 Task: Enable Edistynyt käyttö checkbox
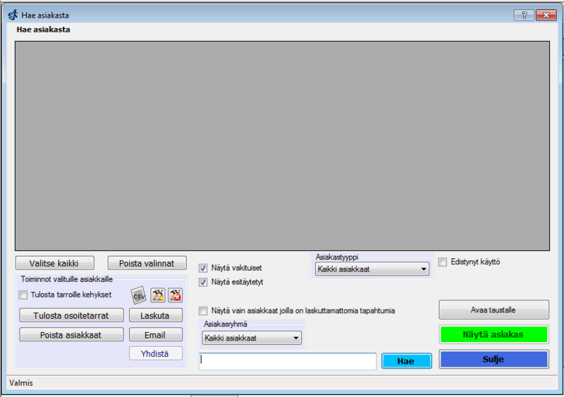tap(443, 262)
